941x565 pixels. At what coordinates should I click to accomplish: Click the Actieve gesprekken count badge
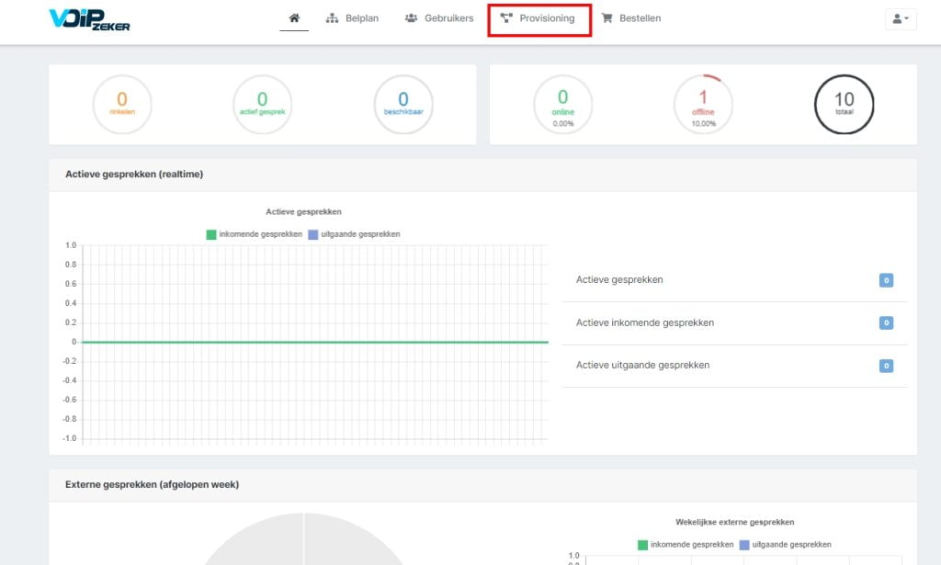(x=886, y=280)
